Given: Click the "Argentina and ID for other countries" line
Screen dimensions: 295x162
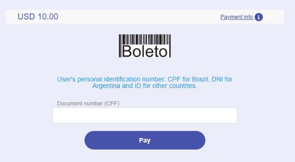Looking at the screenshot, I should [x=145, y=86].
